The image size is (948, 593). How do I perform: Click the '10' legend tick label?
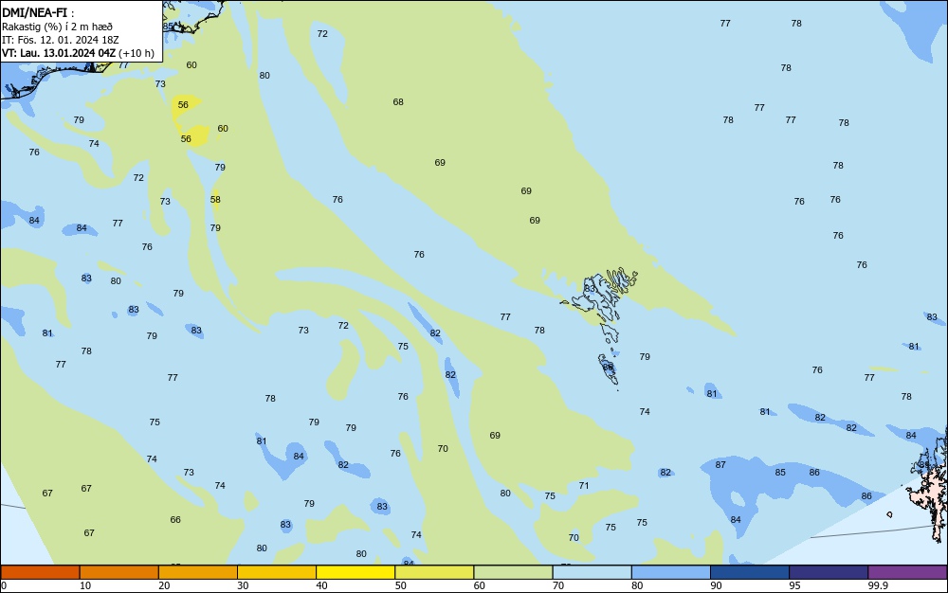pyautogui.click(x=85, y=585)
